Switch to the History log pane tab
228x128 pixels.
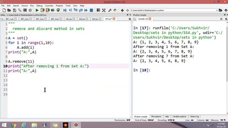pyautogui.click(x=195, y=117)
